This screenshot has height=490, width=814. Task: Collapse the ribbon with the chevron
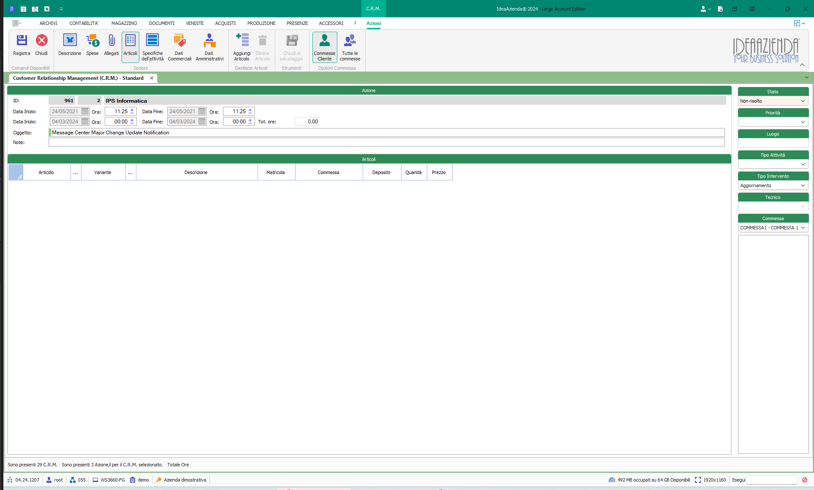(802, 65)
